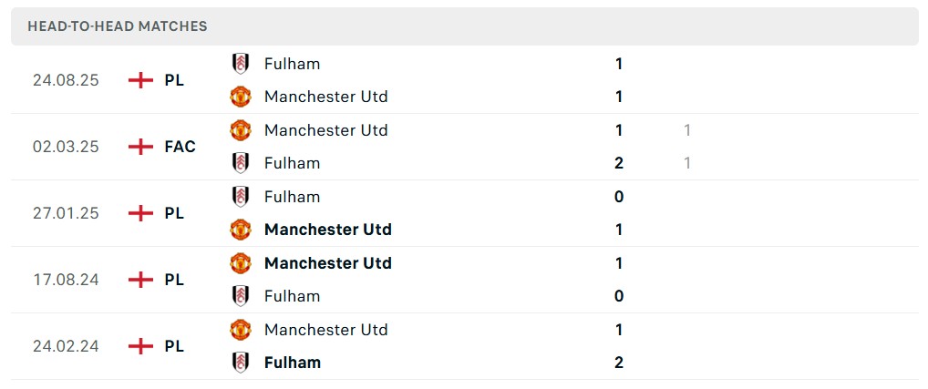Click Manchester Utd crest in 17.08.24 match

(241, 263)
